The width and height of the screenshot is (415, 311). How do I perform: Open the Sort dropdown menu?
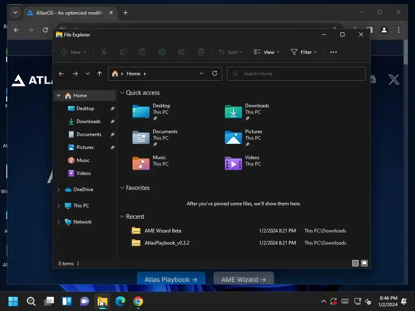pyautogui.click(x=230, y=52)
